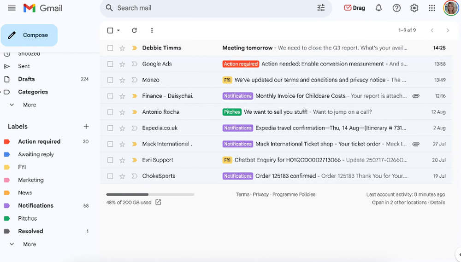Click attachment paperclip on Monthly Invoice email
461x262 pixels.
coord(416,96)
